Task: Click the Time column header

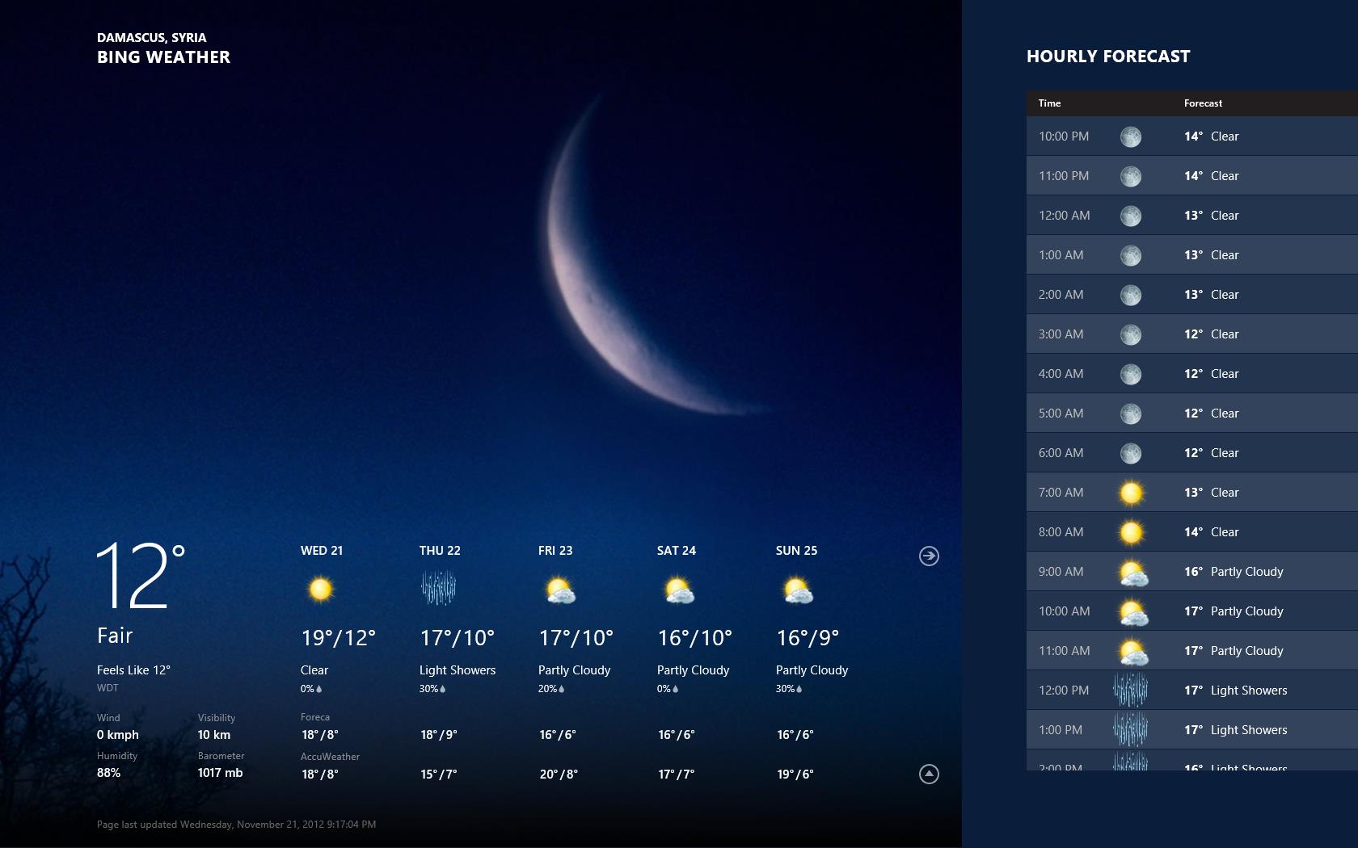Action: (1049, 103)
